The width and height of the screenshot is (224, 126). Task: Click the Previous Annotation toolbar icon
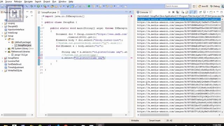(x=100, y=6)
